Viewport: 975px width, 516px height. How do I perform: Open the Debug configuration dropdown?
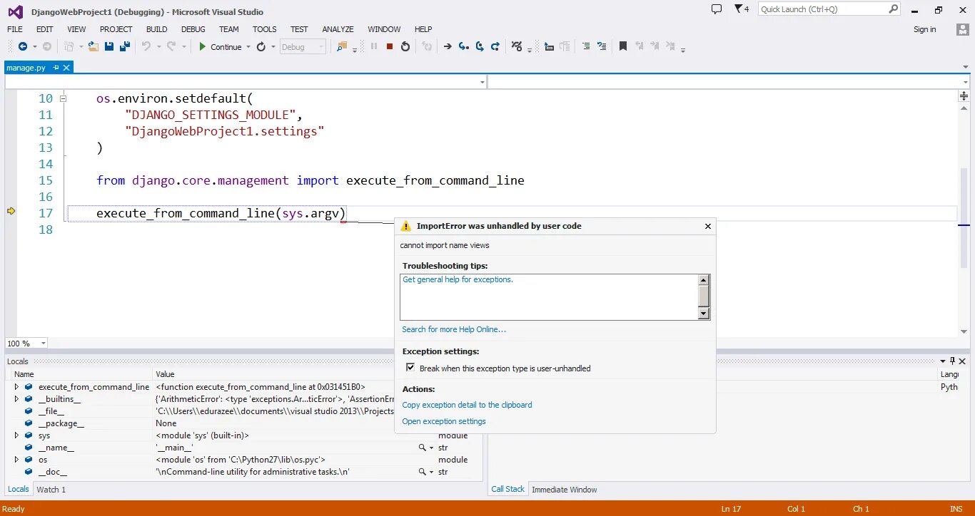tap(321, 46)
